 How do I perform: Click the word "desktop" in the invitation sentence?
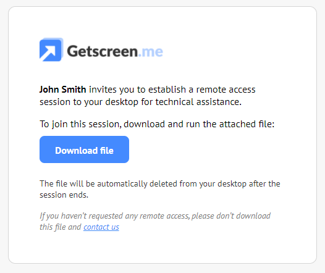pyautogui.click(x=122, y=102)
